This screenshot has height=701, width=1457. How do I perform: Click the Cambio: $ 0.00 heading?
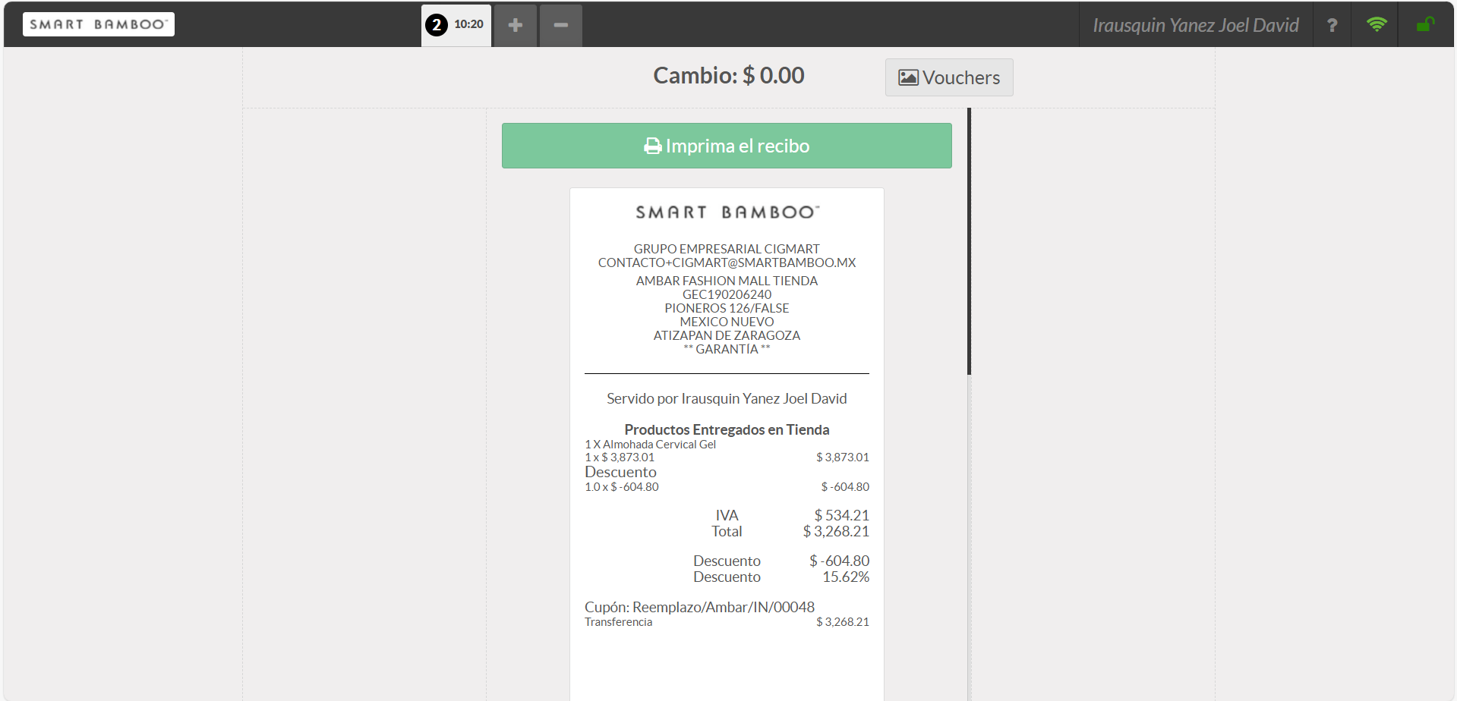click(729, 76)
